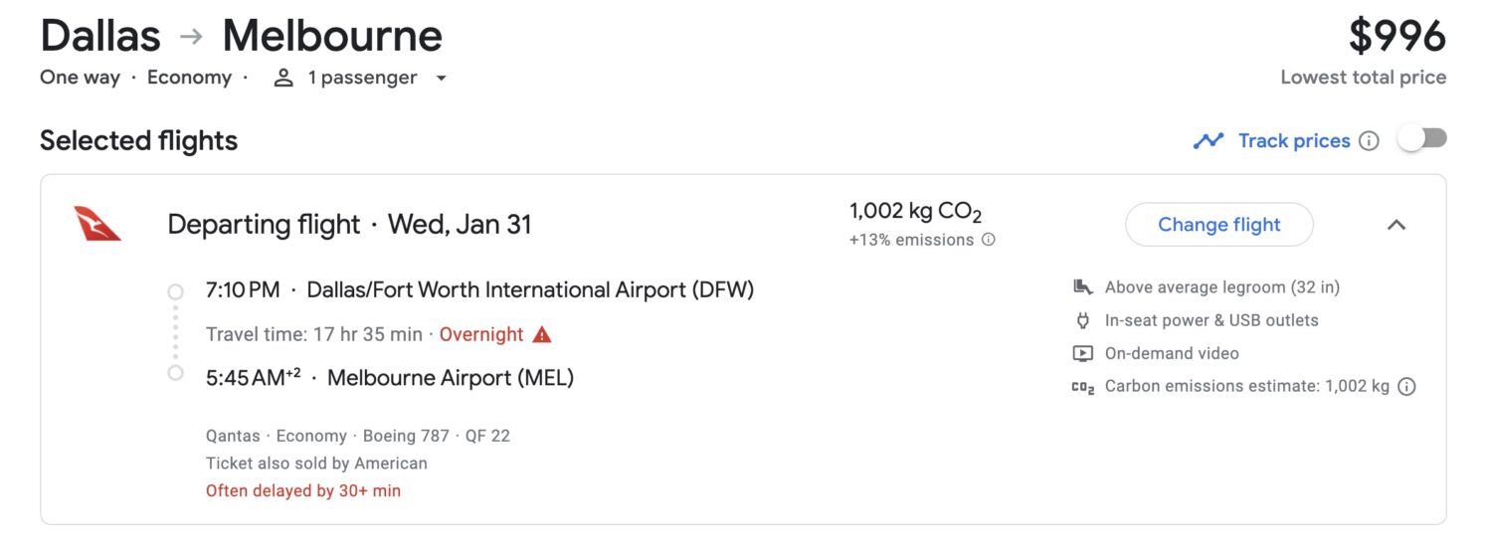Click the $996 lowest total price
1492x557 pixels.
(x=1397, y=37)
